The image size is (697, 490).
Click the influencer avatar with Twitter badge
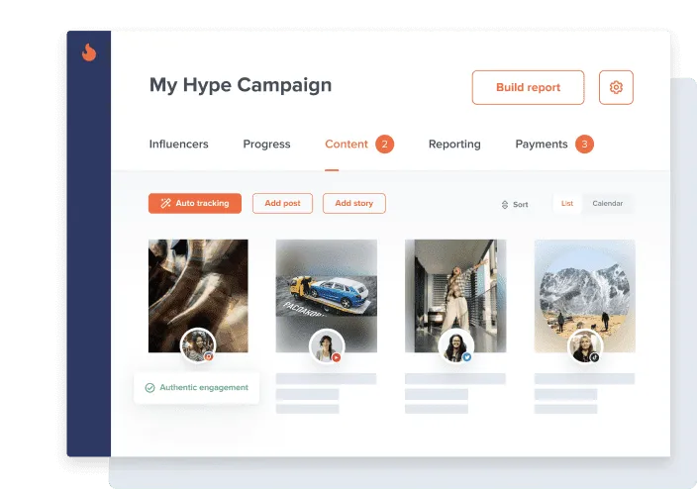[455, 346]
